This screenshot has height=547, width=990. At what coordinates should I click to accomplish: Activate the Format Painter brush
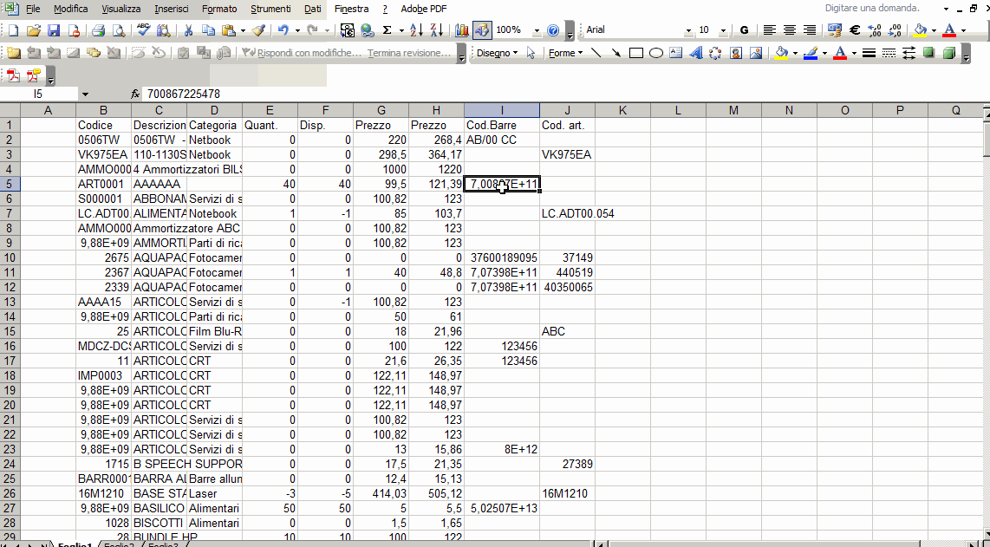(258, 30)
